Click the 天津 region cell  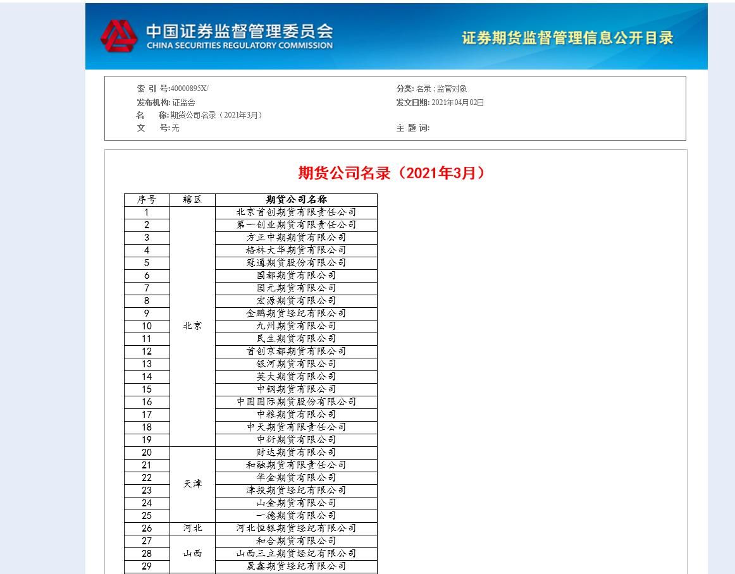(x=192, y=484)
